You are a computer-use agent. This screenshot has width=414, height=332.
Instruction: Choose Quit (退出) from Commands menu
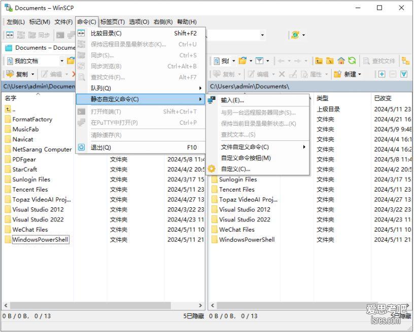click(x=141, y=147)
